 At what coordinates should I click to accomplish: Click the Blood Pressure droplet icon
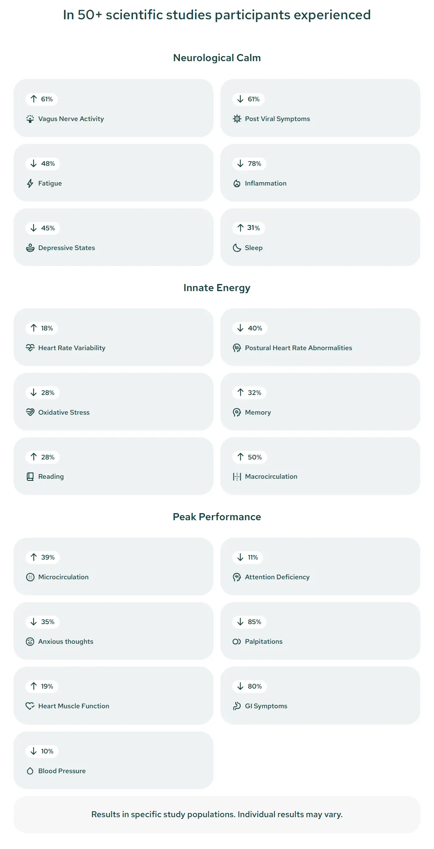pyautogui.click(x=30, y=771)
